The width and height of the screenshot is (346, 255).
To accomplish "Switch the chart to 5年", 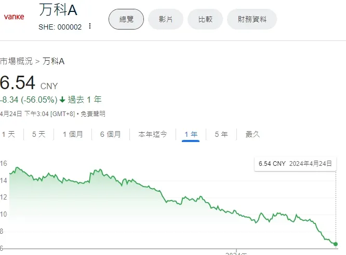I will pyautogui.click(x=221, y=134).
